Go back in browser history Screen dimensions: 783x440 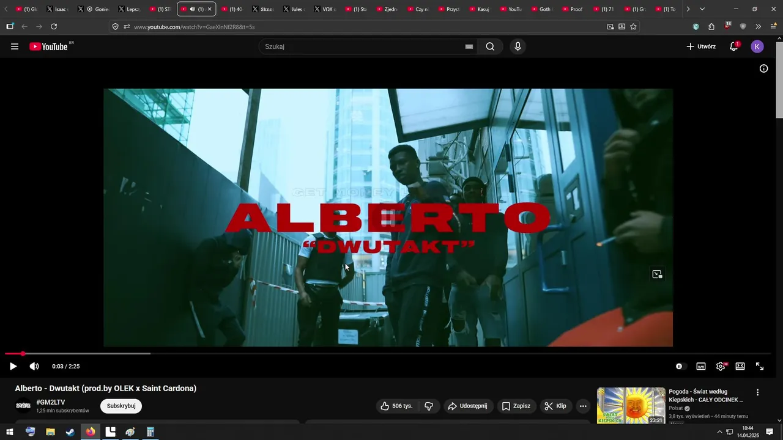[x=24, y=26]
